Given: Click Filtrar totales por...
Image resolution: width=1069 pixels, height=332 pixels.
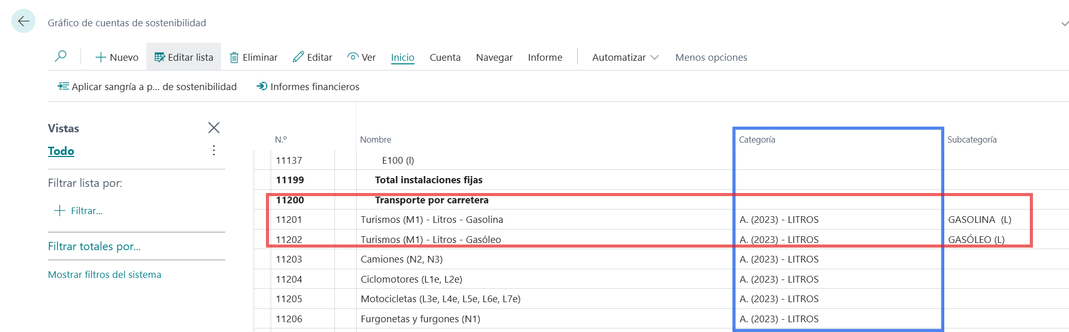Looking at the screenshot, I should pyautogui.click(x=94, y=246).
